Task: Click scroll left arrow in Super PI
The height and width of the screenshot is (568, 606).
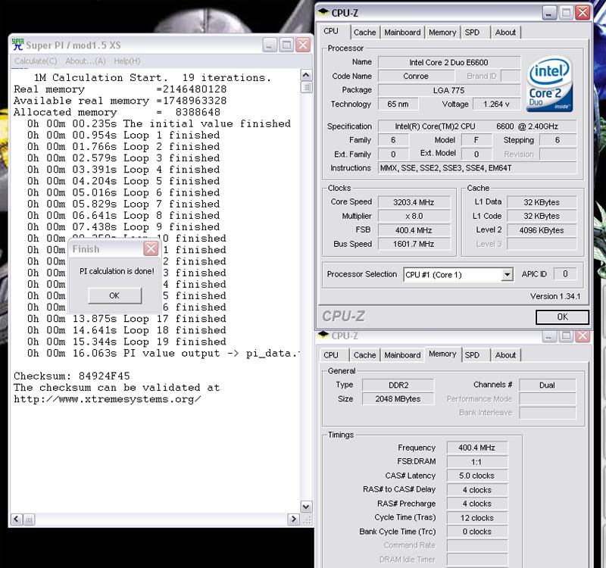Action: (17, 519)
